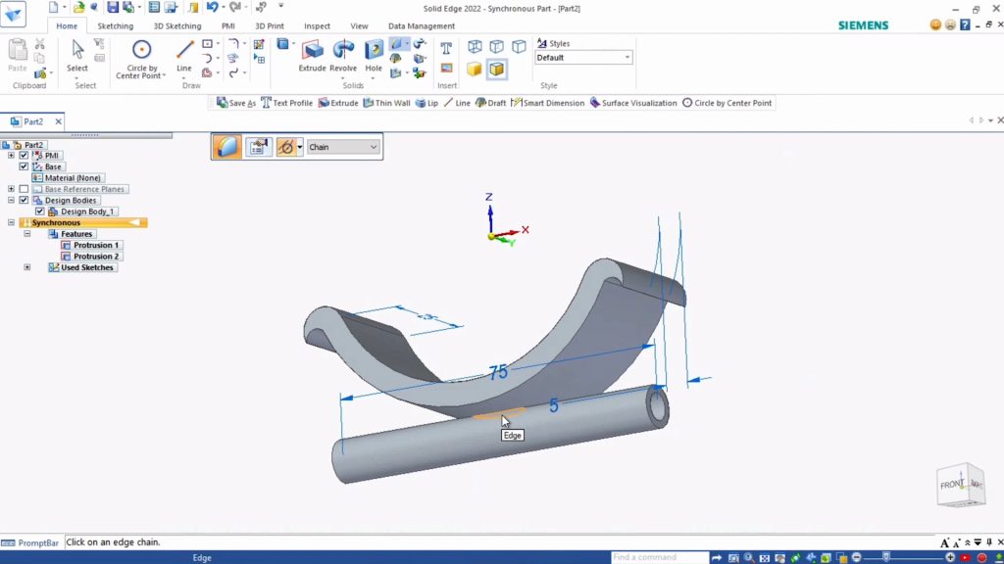Open the Round options dialog icon
The height and width of the screenshot is (564, 1004).
click(259, 147)
